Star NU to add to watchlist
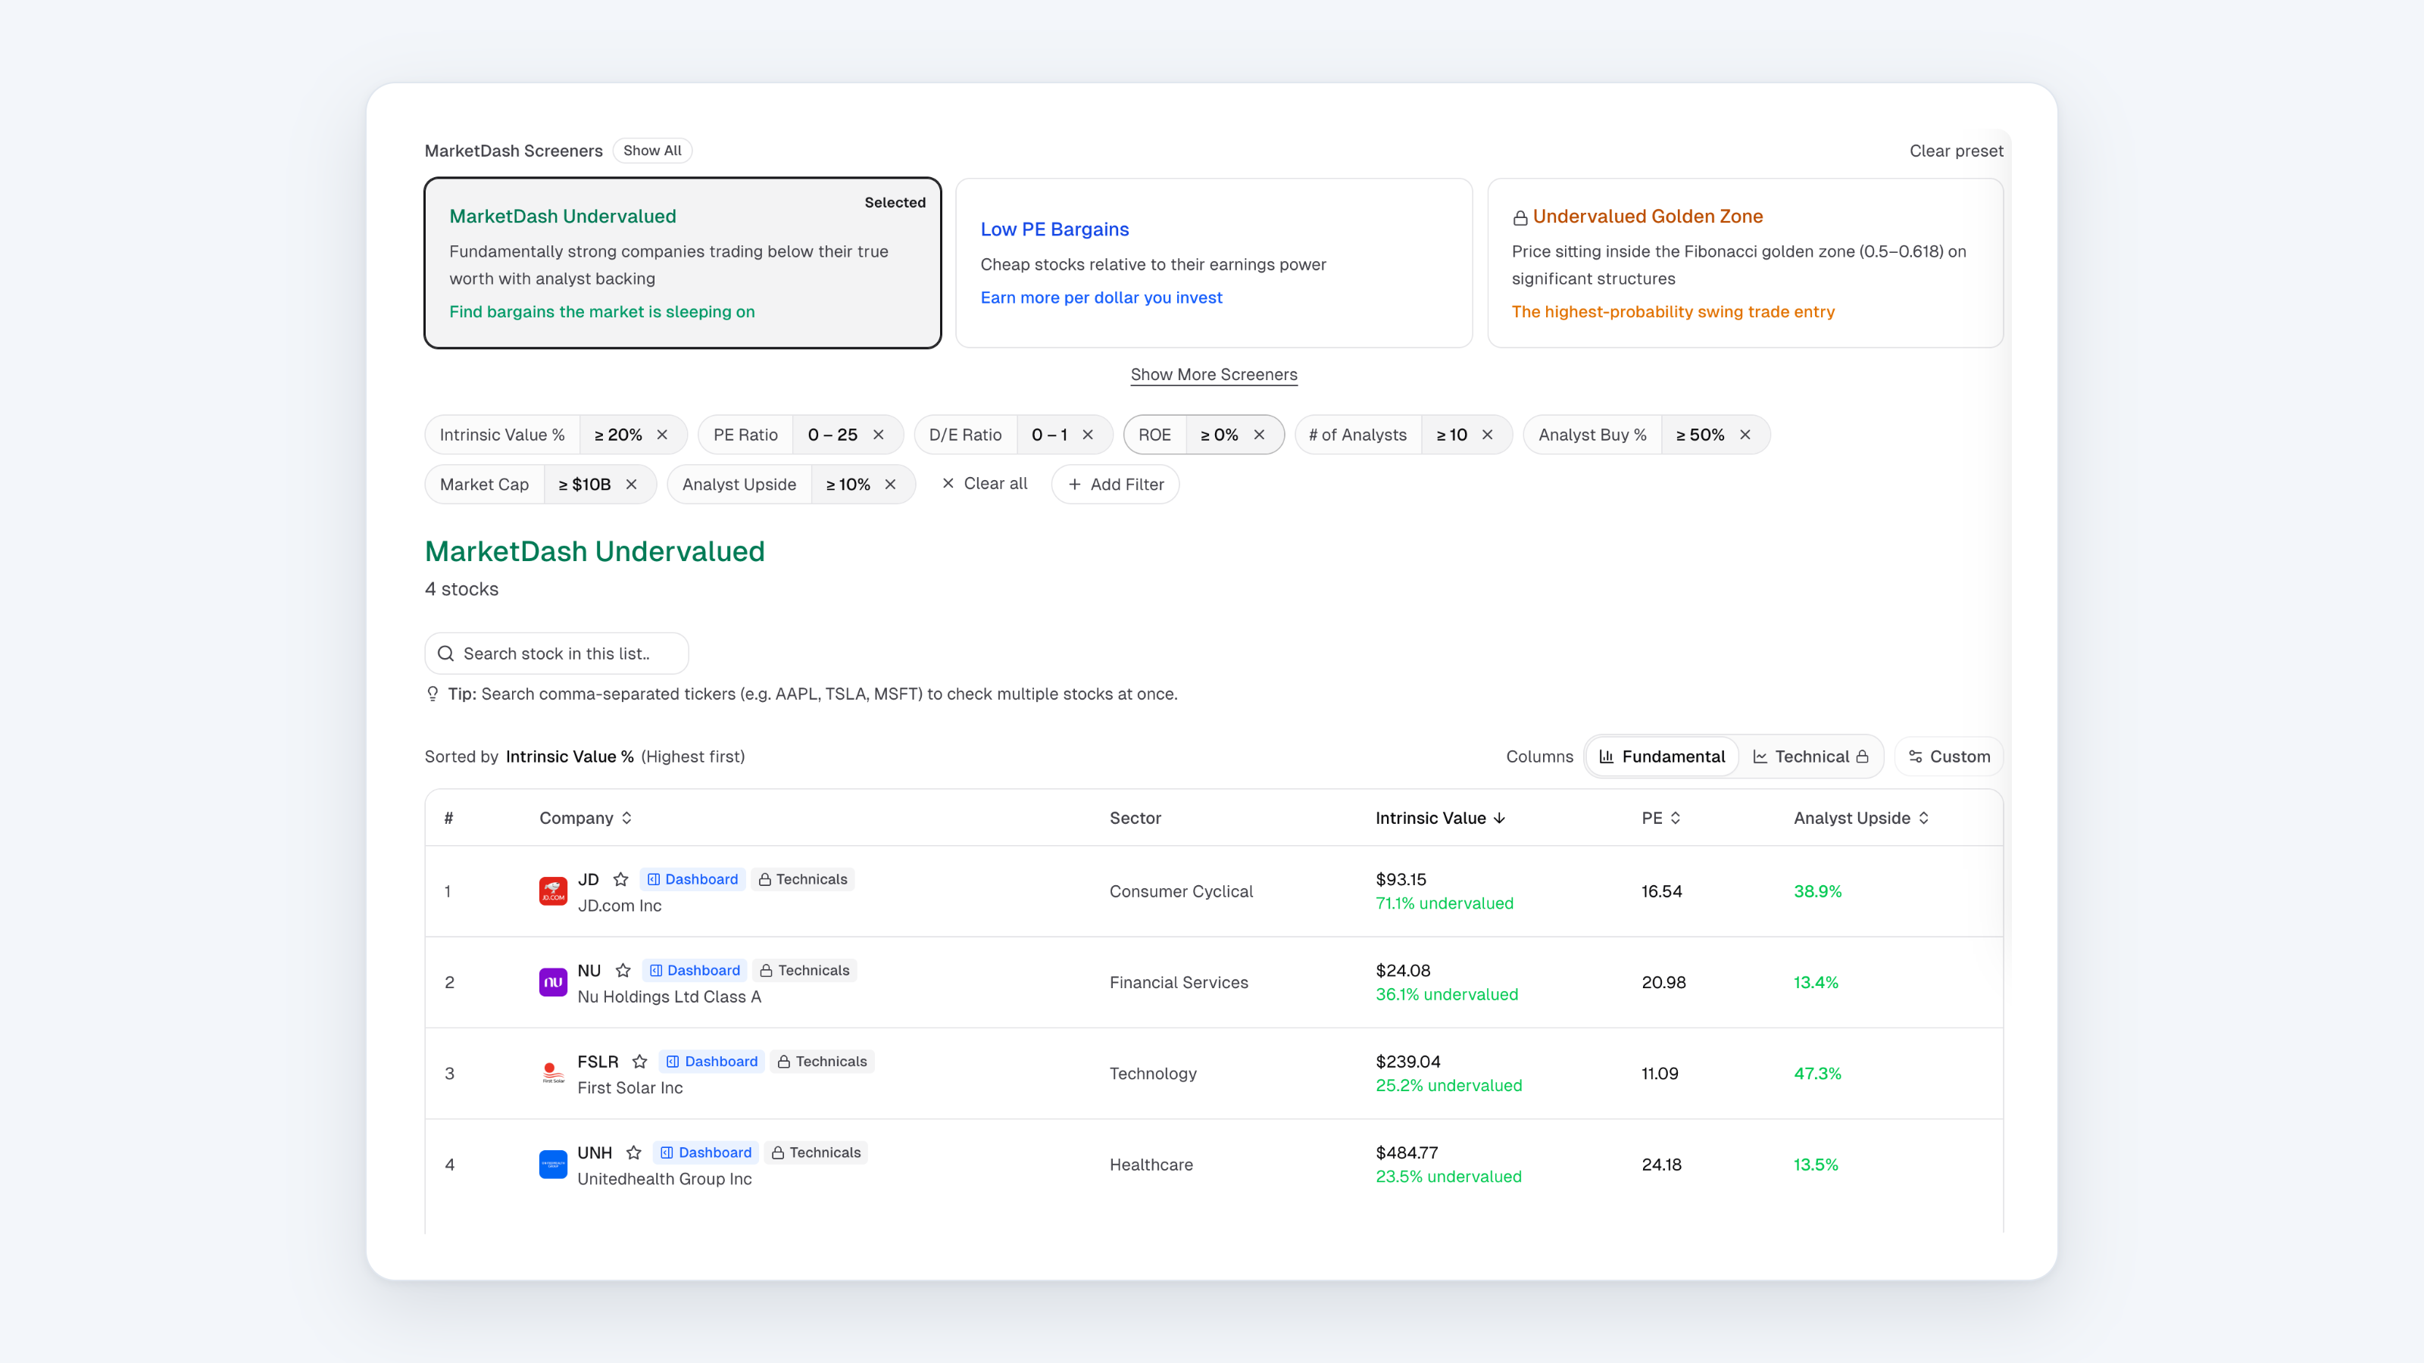The width and height of the screenshot is (2424, 1363). point(623,971)
